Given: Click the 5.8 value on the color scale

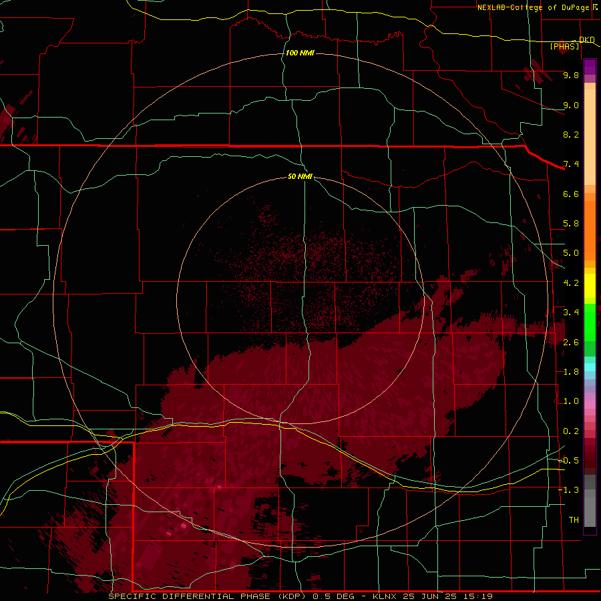Looking at the screenshot, I should pyautogui.click(x=571, y=224).
